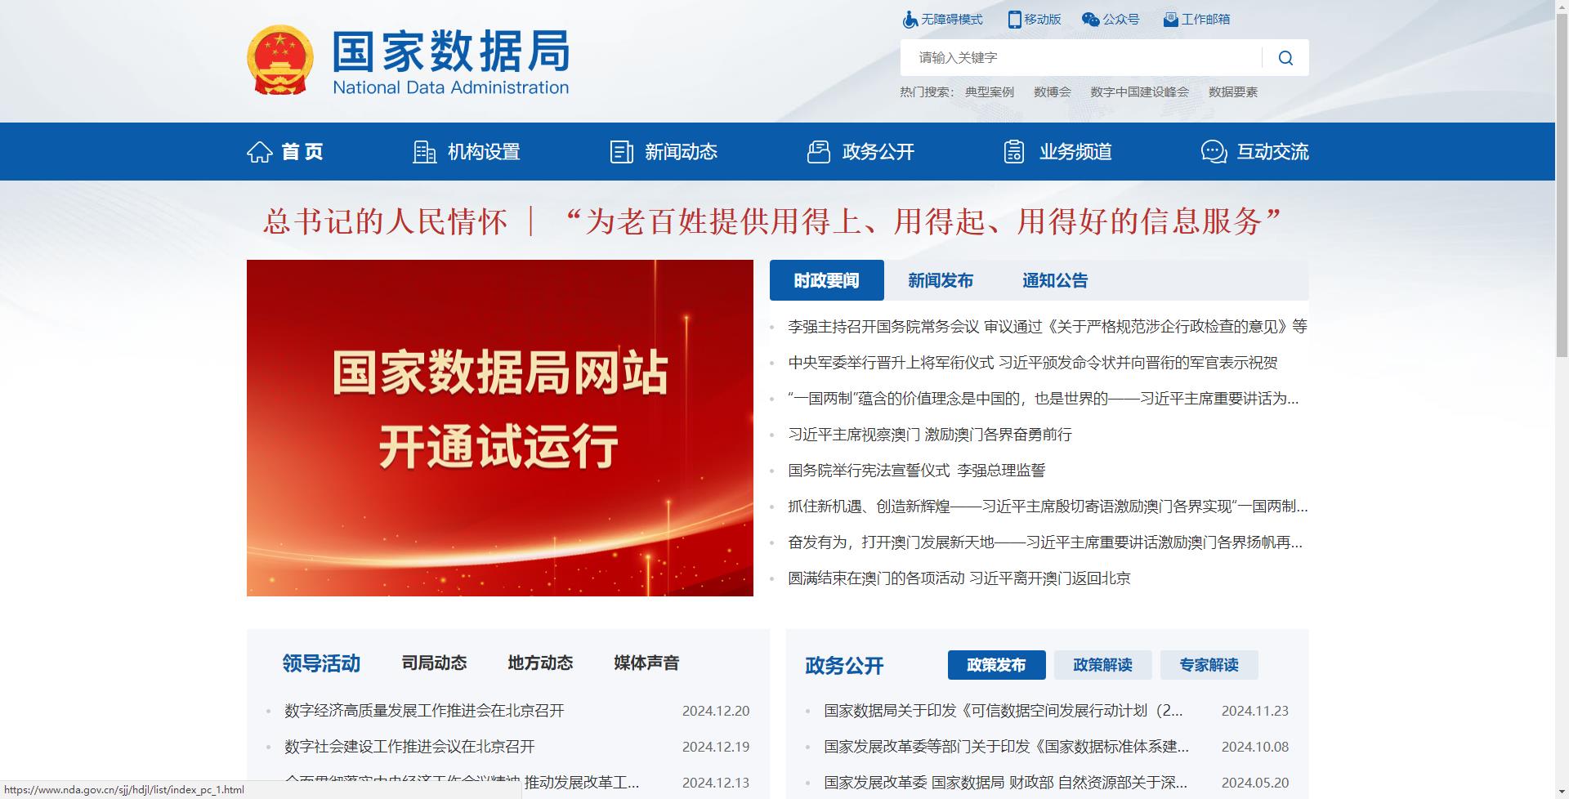Select the 专家解读 tab

[x=1209, y=665]
